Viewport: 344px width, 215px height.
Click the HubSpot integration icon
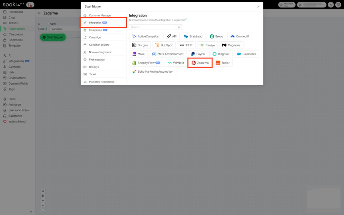point(157,45)
